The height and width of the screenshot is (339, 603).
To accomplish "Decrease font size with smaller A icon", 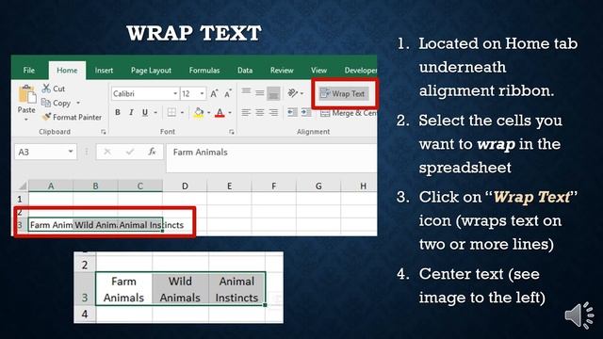I will pyautogui.click(x=228, y=93).
